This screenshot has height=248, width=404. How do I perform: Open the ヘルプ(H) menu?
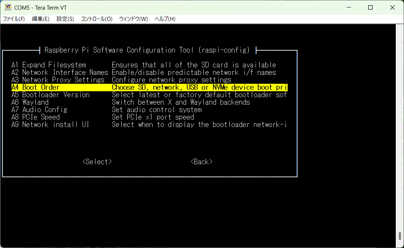pyautogui.click(x=165, y=19)
